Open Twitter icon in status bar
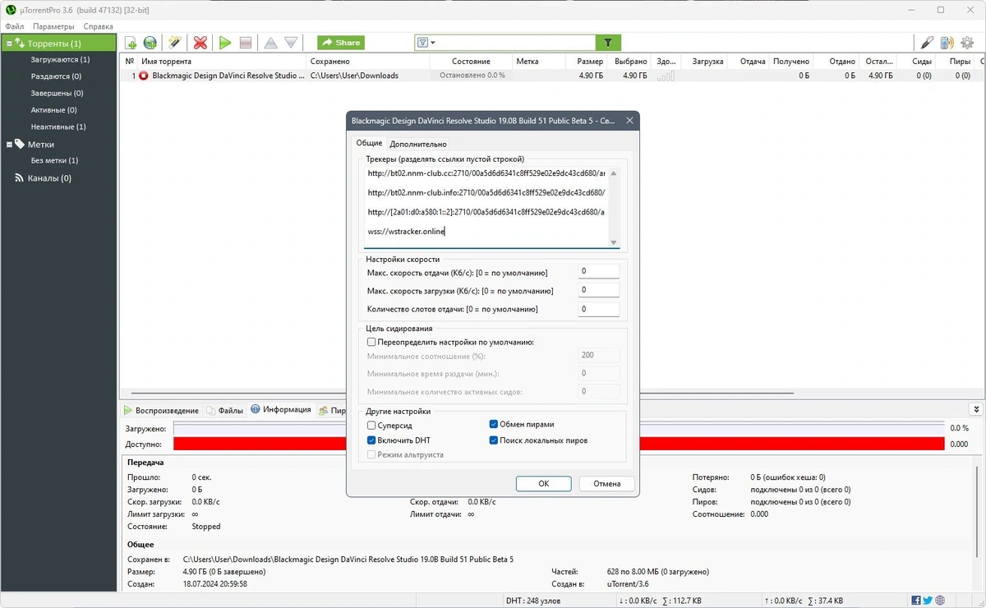Viewport: 986px width, 608px height. (928, 601)
